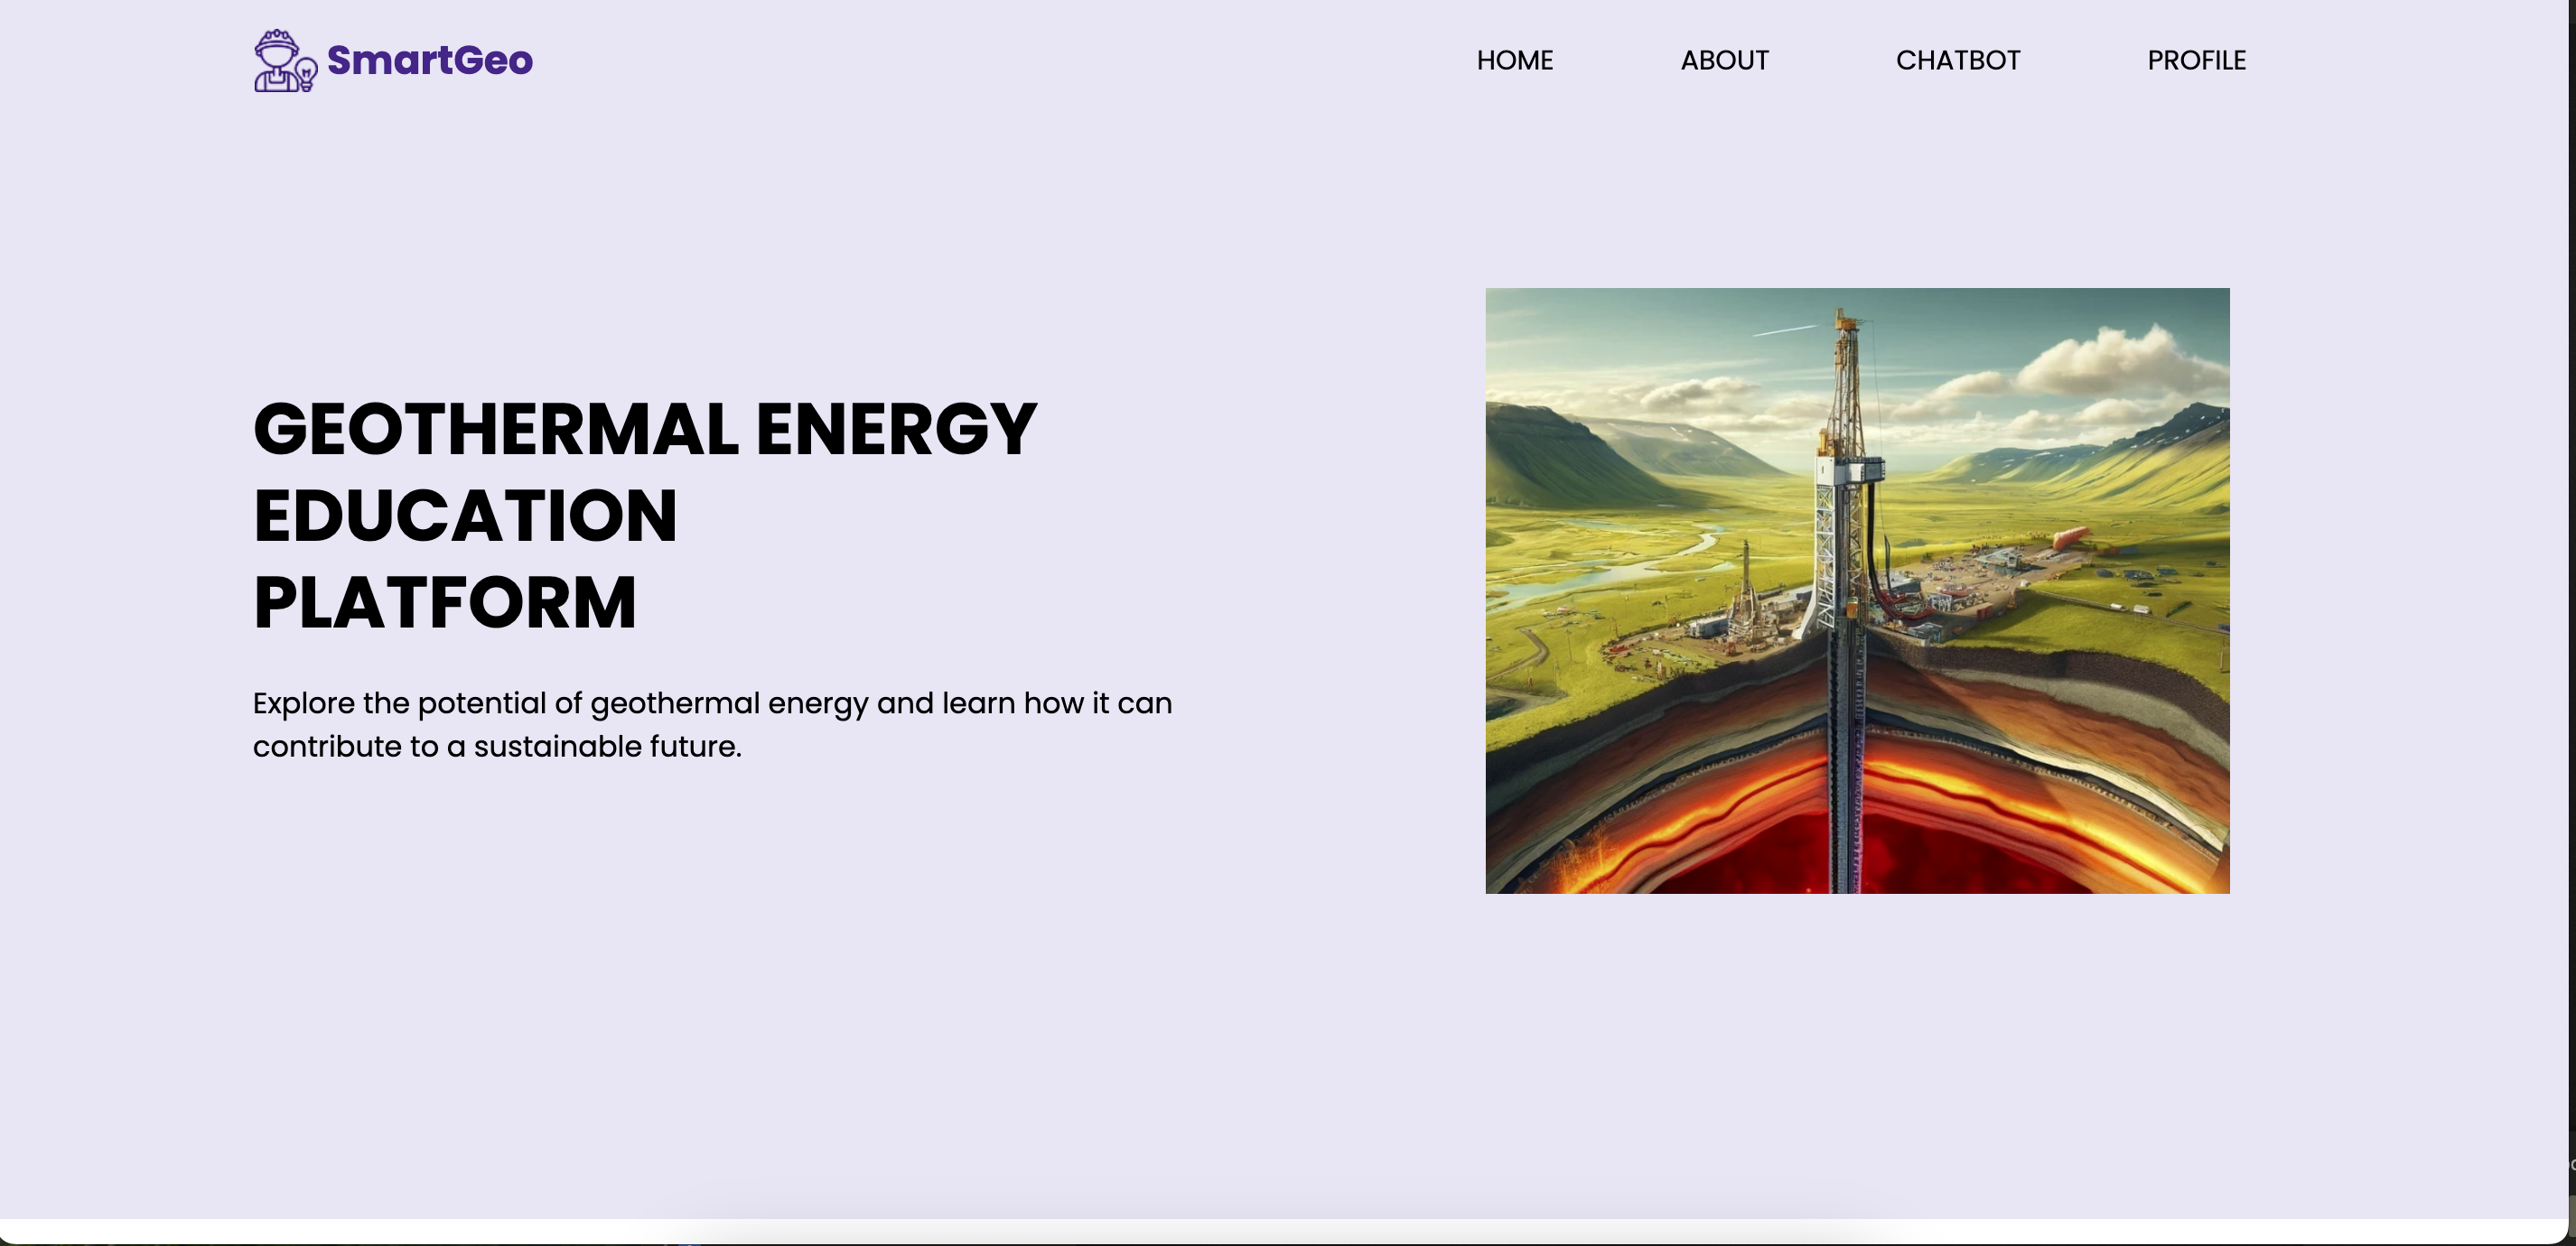Open the ABOUT page from navbar
This screenshot has height=1246, width=2576.
click(x=1724, y=60)
